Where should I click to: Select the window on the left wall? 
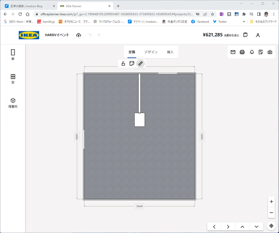(84, 139)
